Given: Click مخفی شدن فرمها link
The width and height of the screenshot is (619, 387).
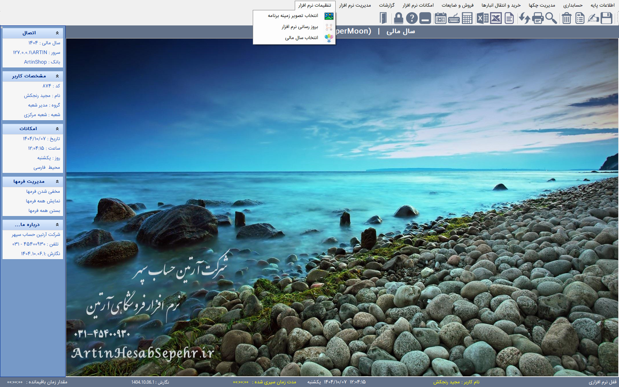Looking at the screenshot, I should [43, 192].
